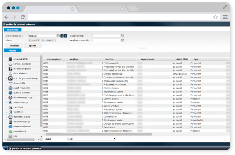Expand the transfert à la paie node

pos(6,117)
